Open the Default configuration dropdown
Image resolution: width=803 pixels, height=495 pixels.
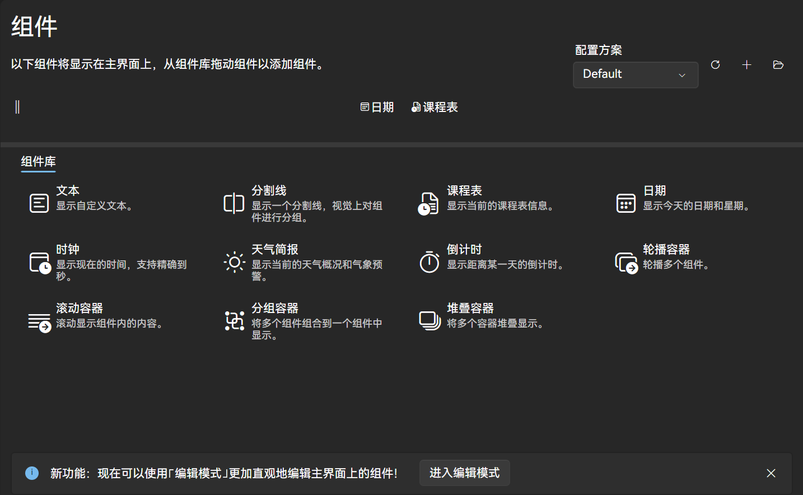point(636,74)
